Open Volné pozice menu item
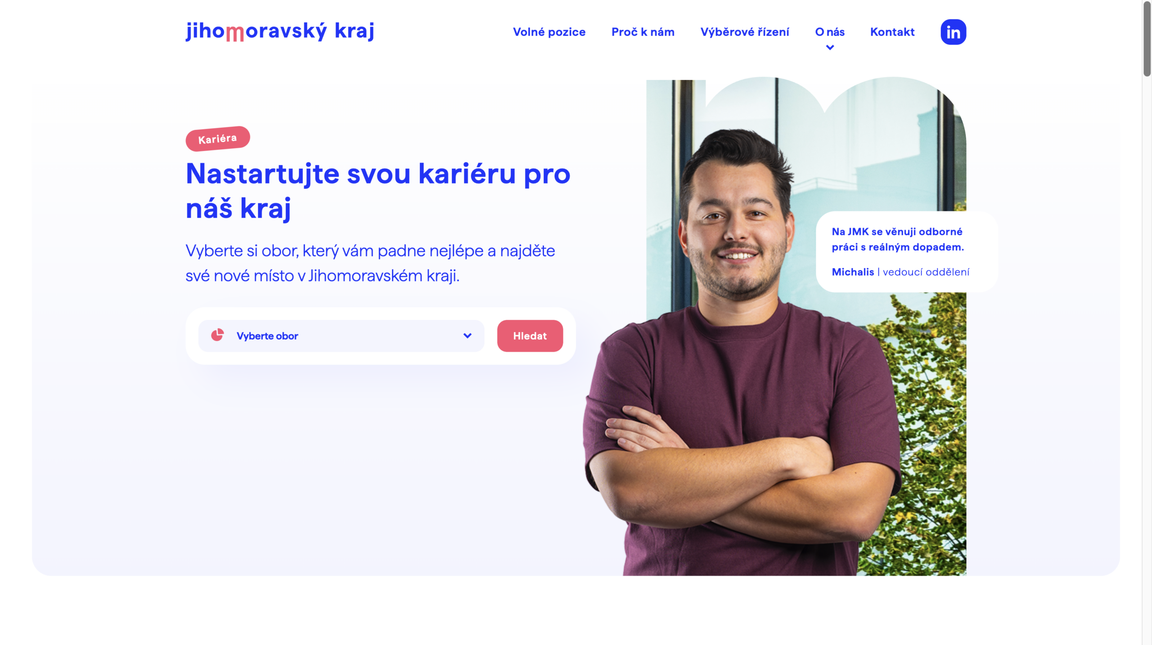 click(x=549, y=32)
